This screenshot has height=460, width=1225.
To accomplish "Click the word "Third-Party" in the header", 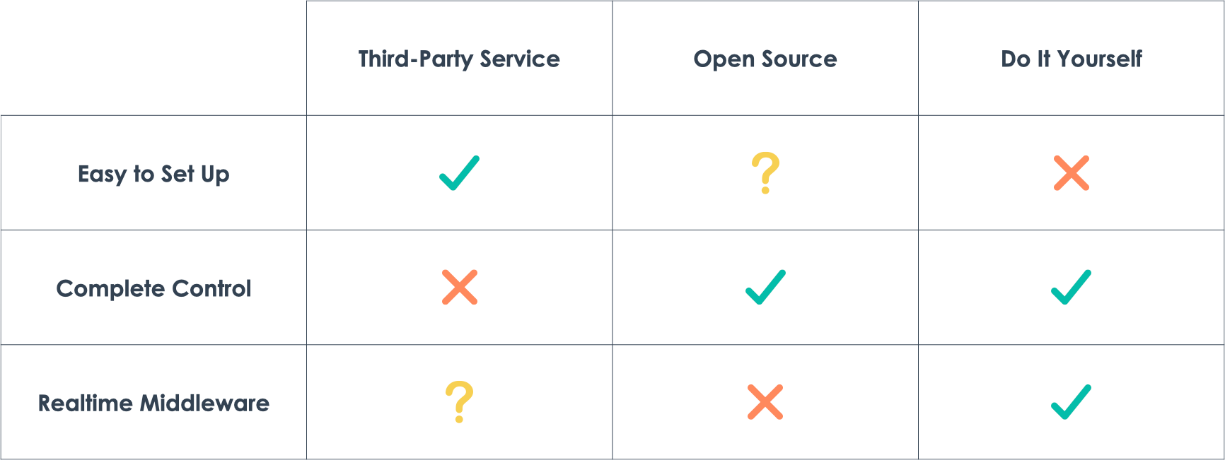I will [415, 59].
